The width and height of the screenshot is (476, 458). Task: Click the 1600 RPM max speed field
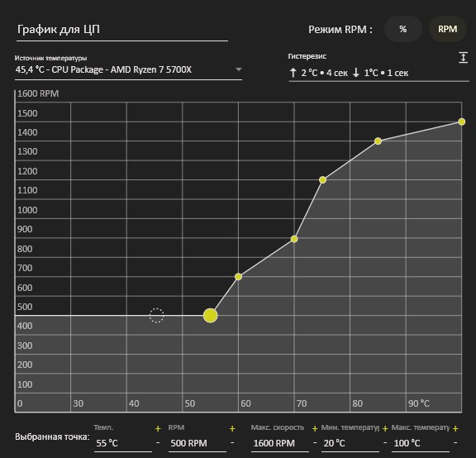tap(279, 443)
